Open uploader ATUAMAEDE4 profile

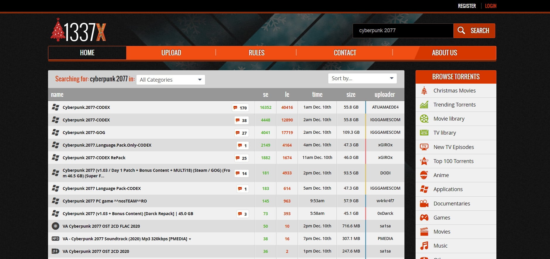pyautogui.click(x=385, y=107)
